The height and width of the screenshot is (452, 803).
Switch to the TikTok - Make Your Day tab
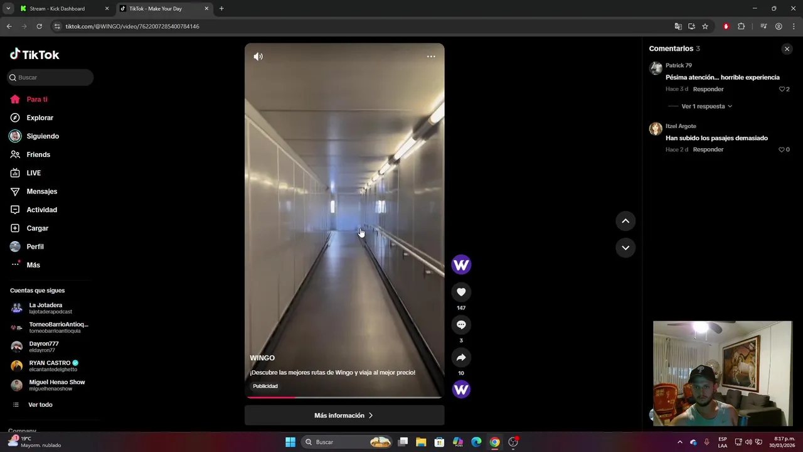[x=163, y=9]
